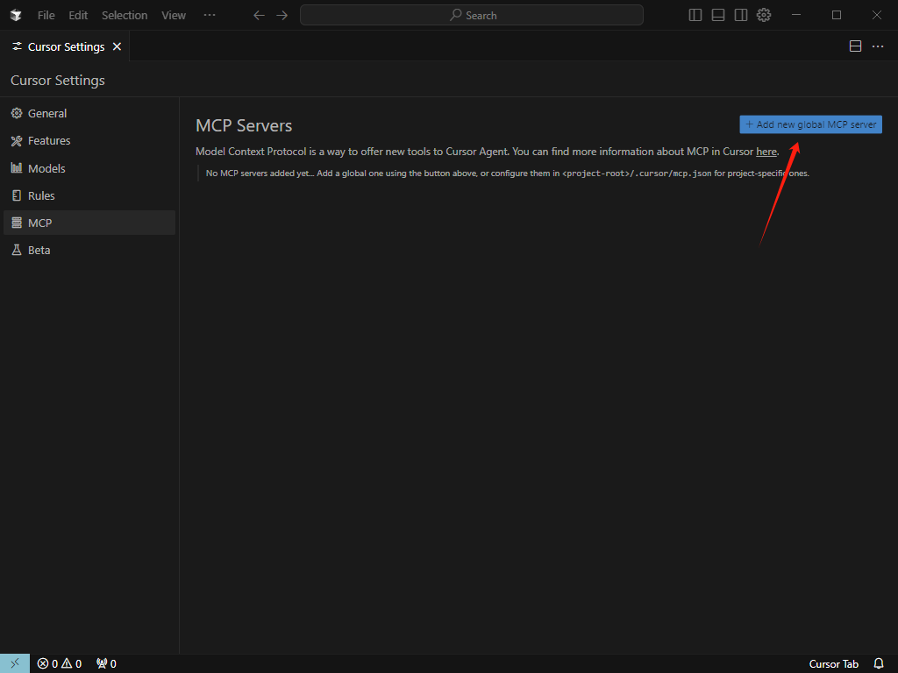Follow the 'here' MCP information link
898x673 pixels.
[x=766, y=152]
